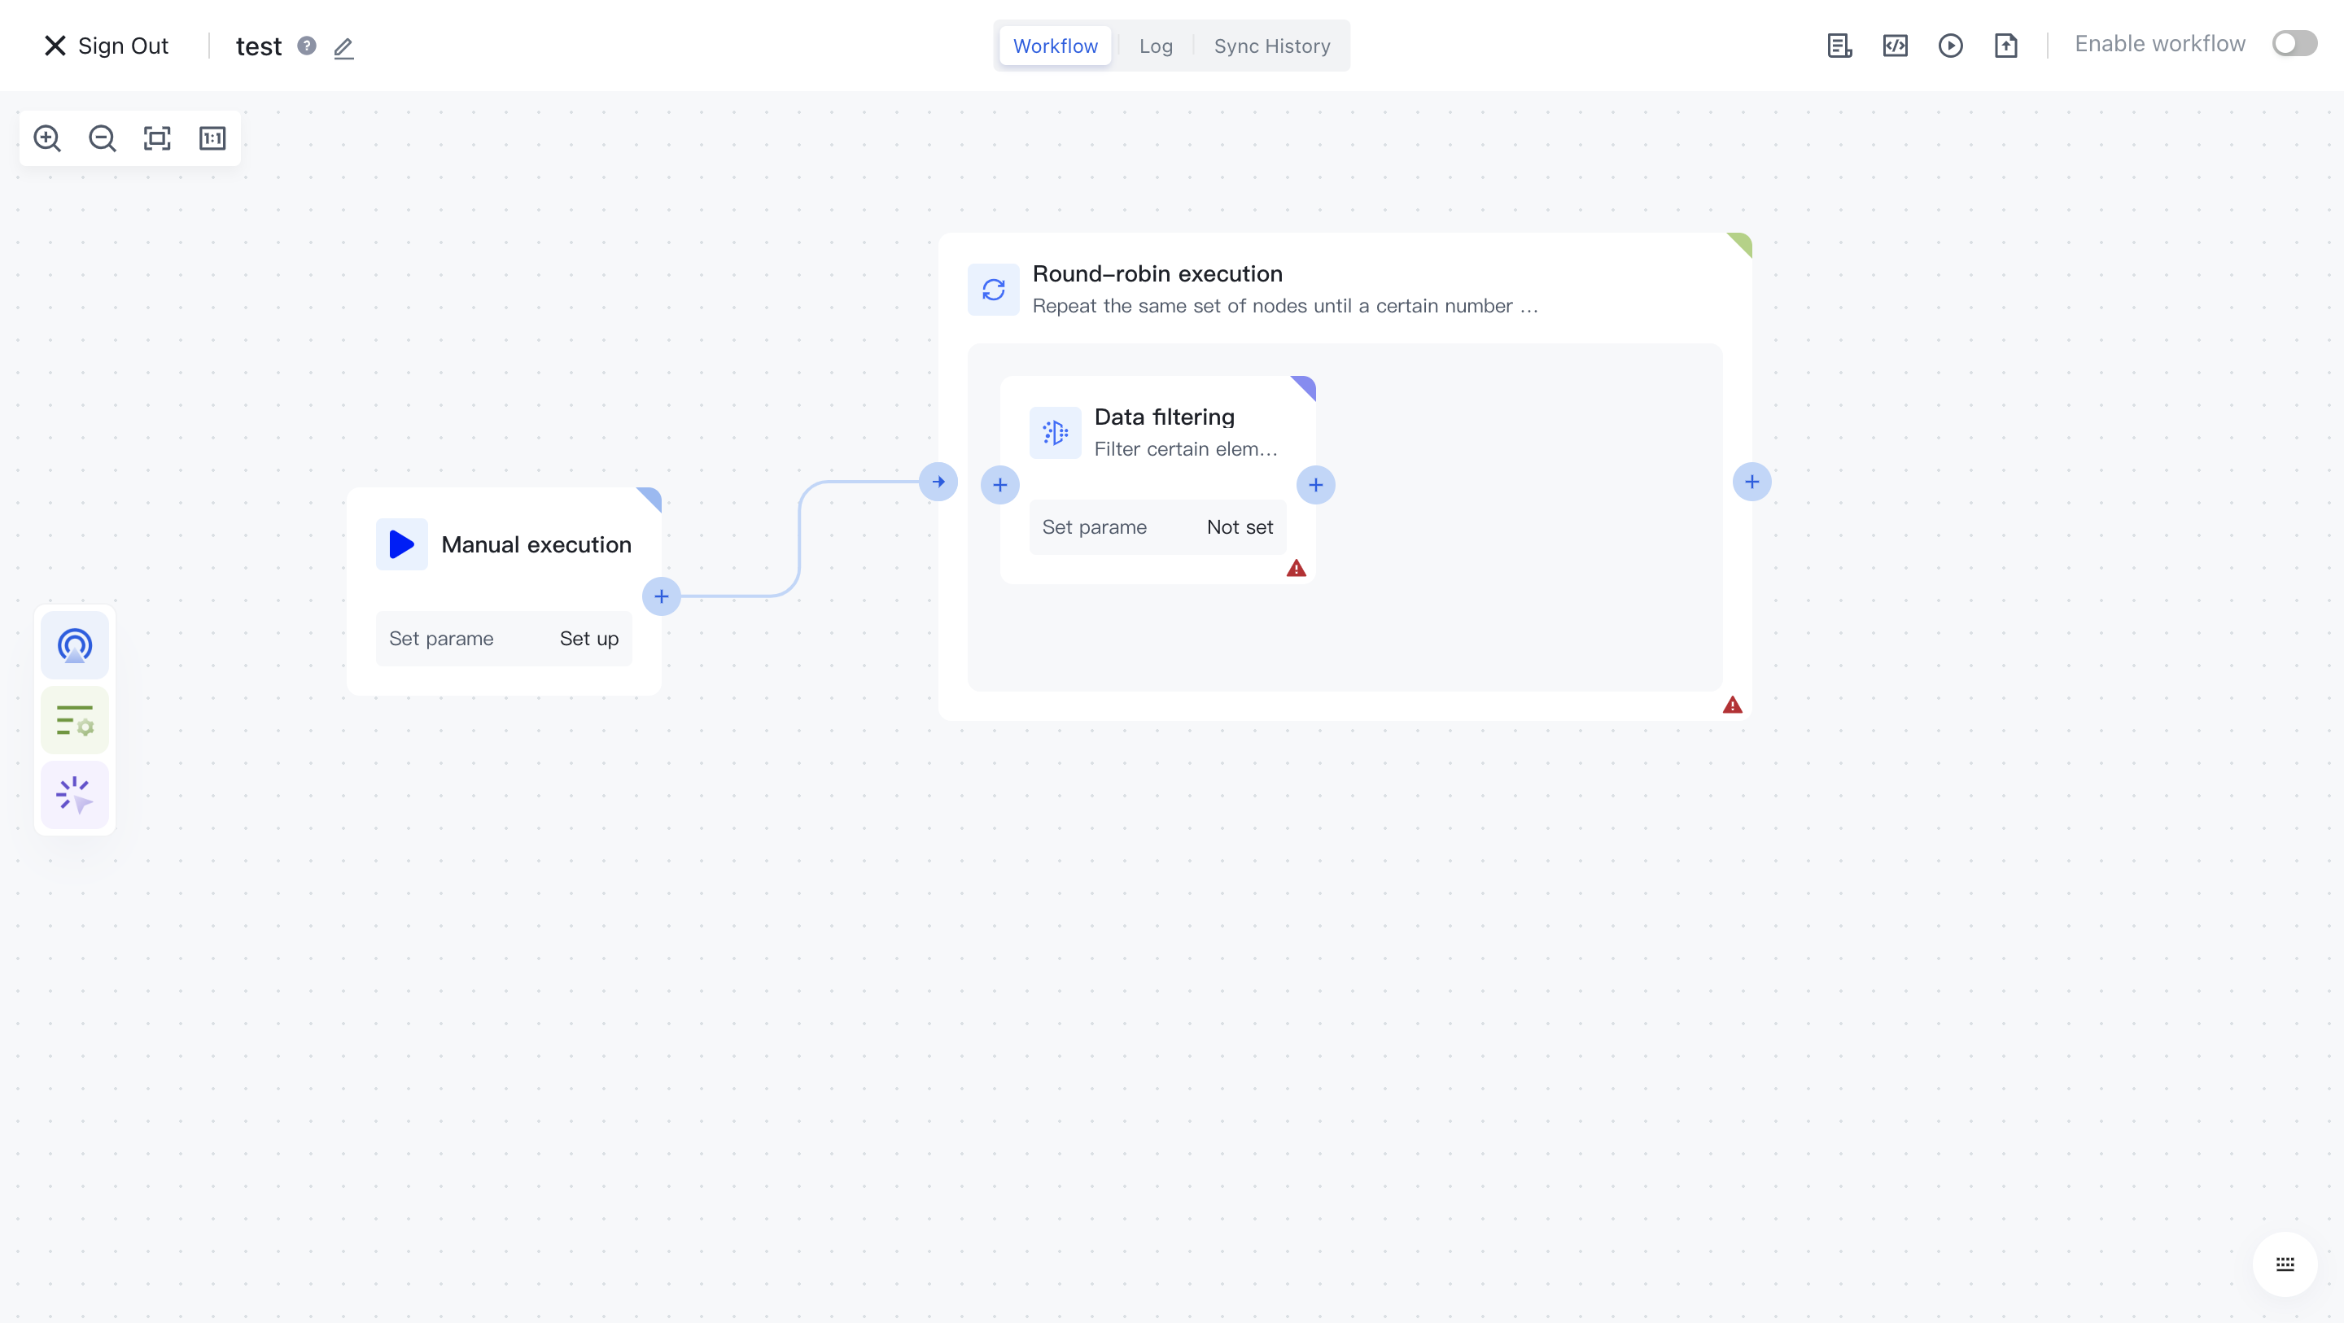Click the round-robin loop icon on the node

click(994, 290)
